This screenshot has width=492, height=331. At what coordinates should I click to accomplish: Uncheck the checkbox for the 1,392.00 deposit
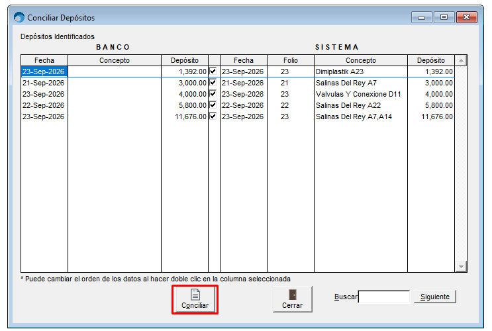[x=213, y=71]
